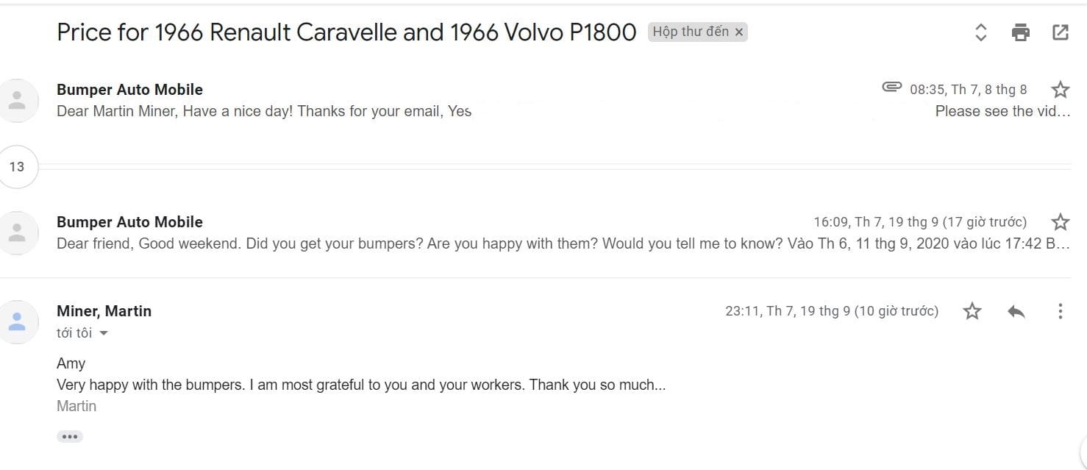
Task: Click the avatar of the first Bumper Auto Mobile message
Action: (17, 101)
